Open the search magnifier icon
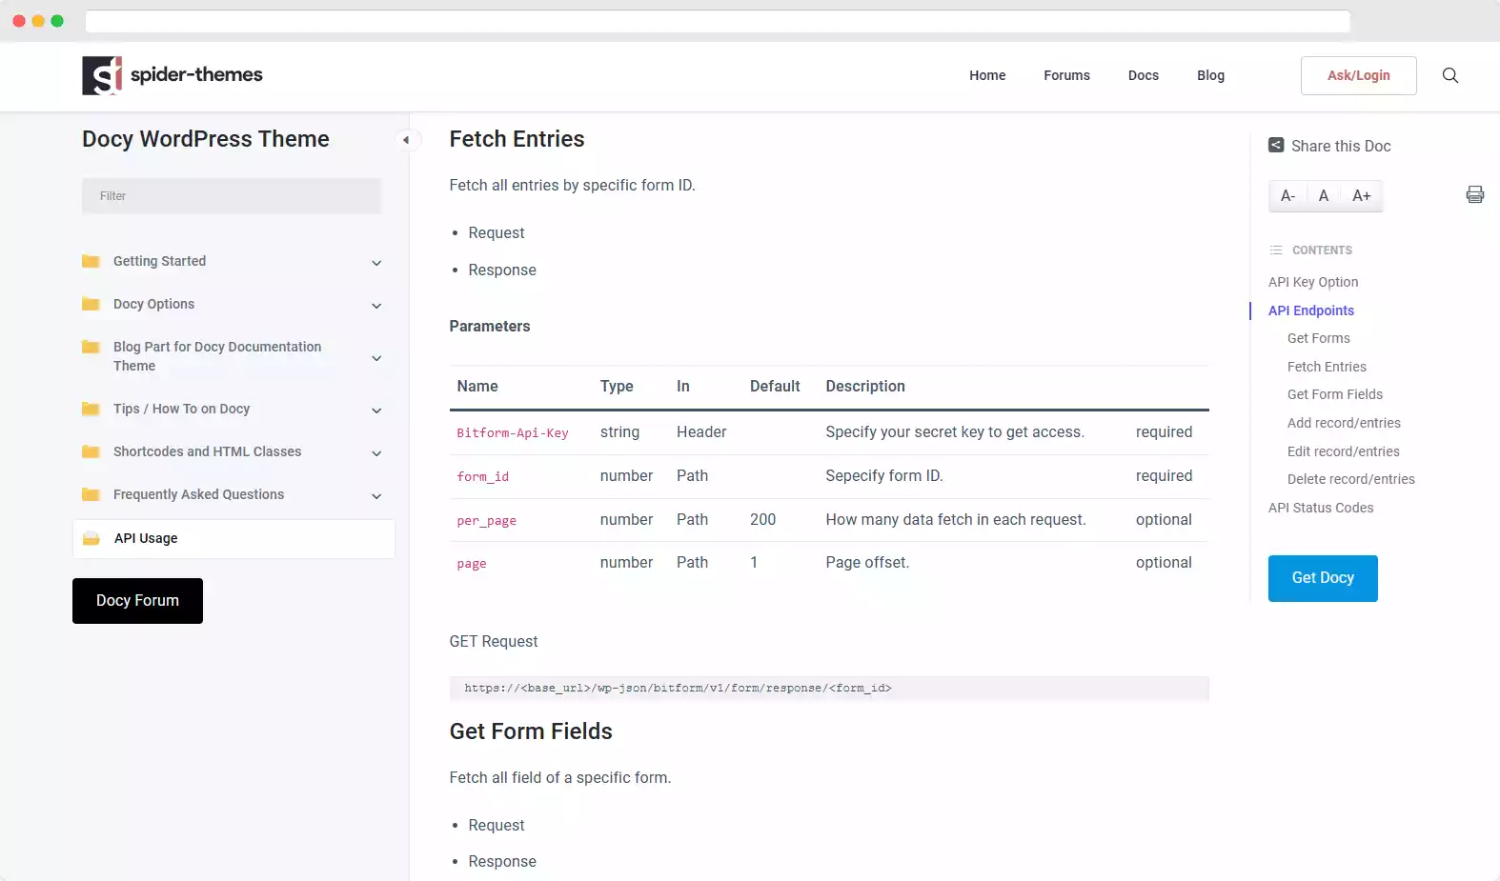1500x881 pixels. pyautogui.click(x=1450, y=75)
